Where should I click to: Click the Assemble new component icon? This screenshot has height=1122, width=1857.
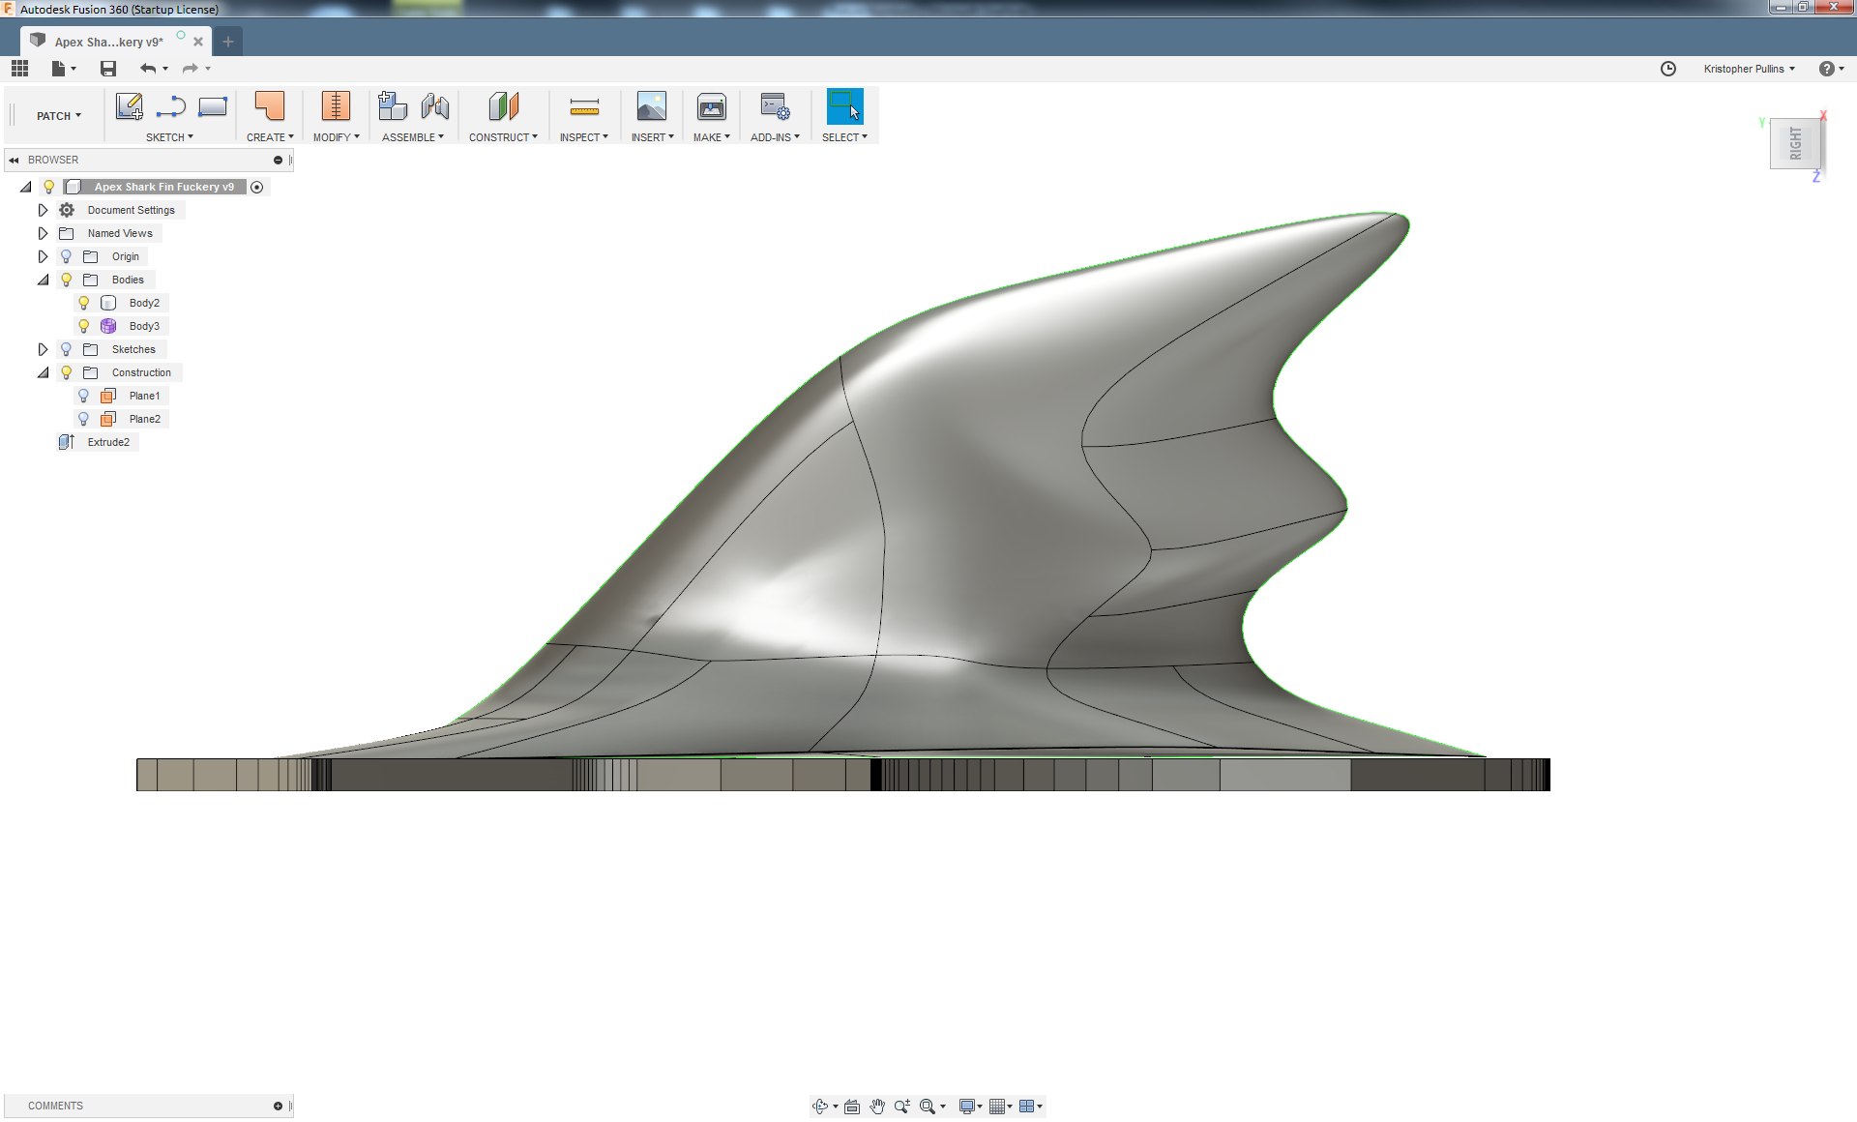(392, 105)
